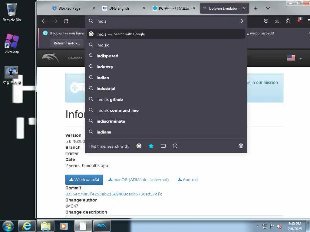Open the Download menu in Dolphin site nav
The width and height of the screenshot is (310, 232).
click(75, 58)
